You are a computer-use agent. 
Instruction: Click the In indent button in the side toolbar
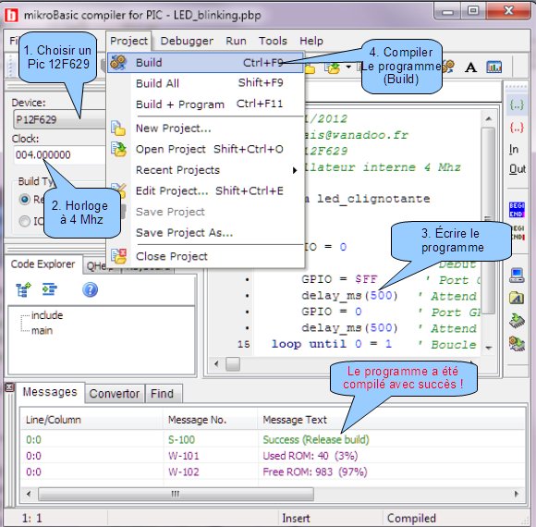click(514, 149)
